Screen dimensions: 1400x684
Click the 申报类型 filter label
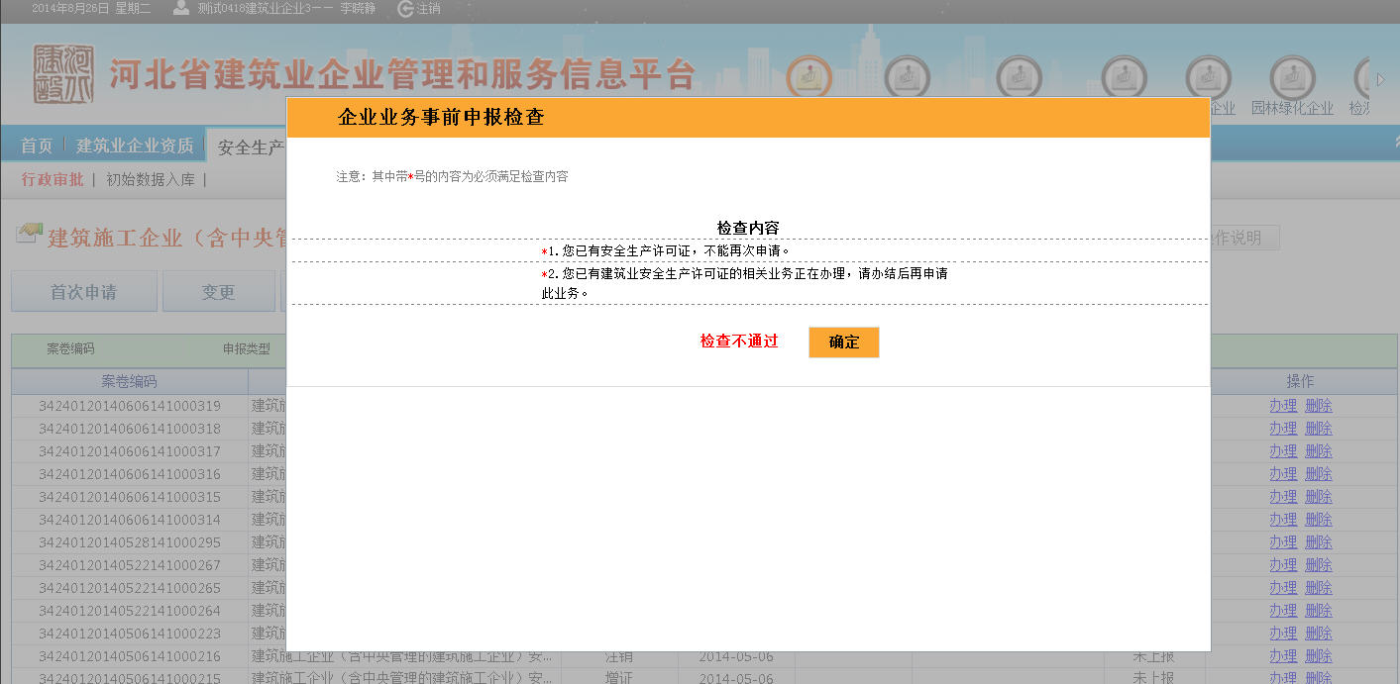click(247, 349)
